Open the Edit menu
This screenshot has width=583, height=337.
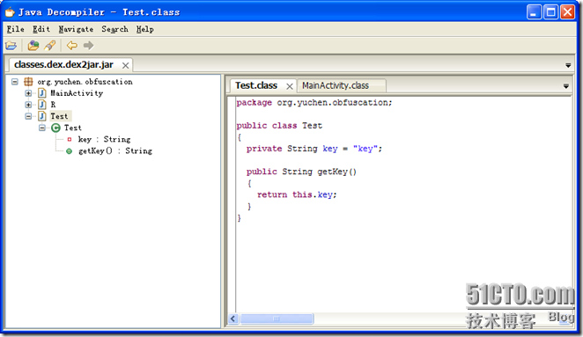41,29
